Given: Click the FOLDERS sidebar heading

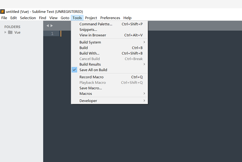Looking at the screenshot, I should point(12,27).
